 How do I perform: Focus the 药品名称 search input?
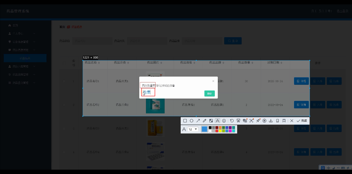[x=92, y=41]
